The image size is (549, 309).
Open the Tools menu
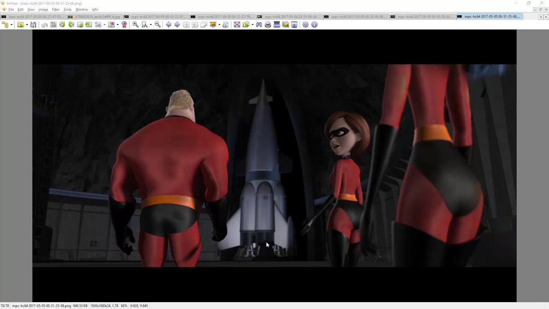tap(67, 9)
